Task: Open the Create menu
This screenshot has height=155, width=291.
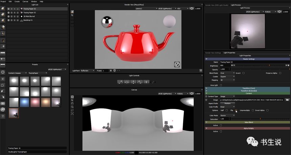Action: pos(17,1)
